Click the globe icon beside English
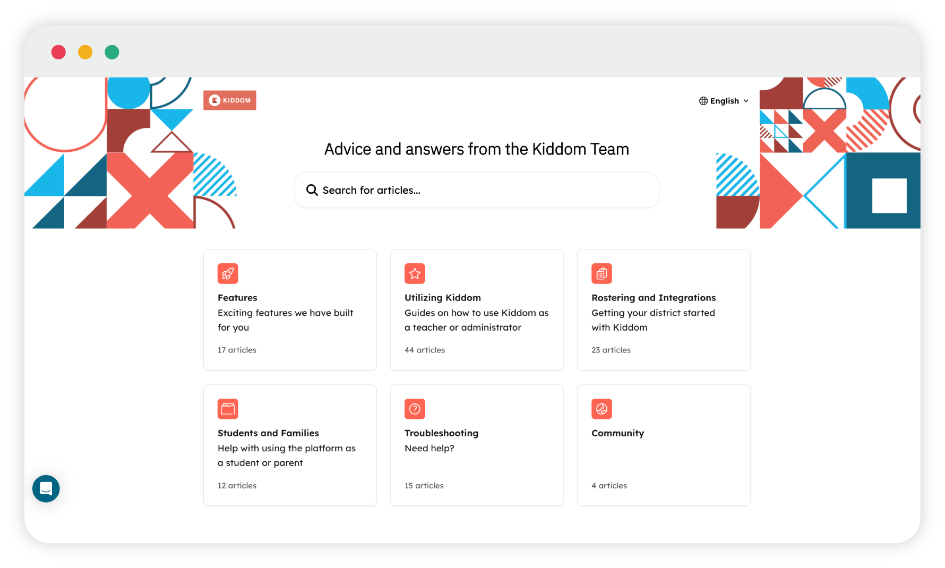945x568 pixels. pyautogui.click(x=703, y=101)
